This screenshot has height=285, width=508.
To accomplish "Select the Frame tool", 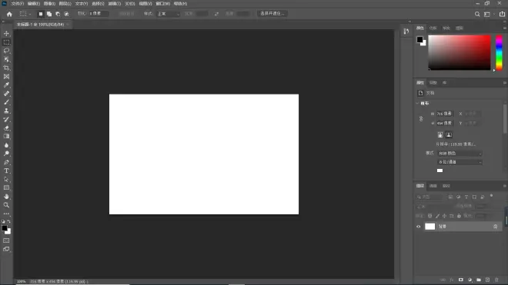I will click(x=6, y=77).
